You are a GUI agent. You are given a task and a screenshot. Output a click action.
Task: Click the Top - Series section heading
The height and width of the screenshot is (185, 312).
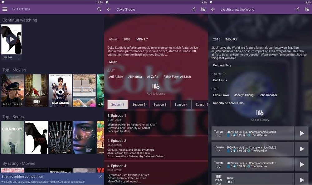tap(13, 117)
